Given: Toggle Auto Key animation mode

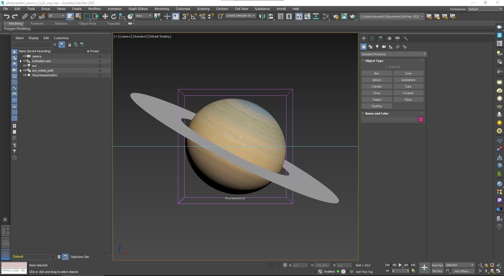Looking at the screenshot, I should tap(437, 265).
